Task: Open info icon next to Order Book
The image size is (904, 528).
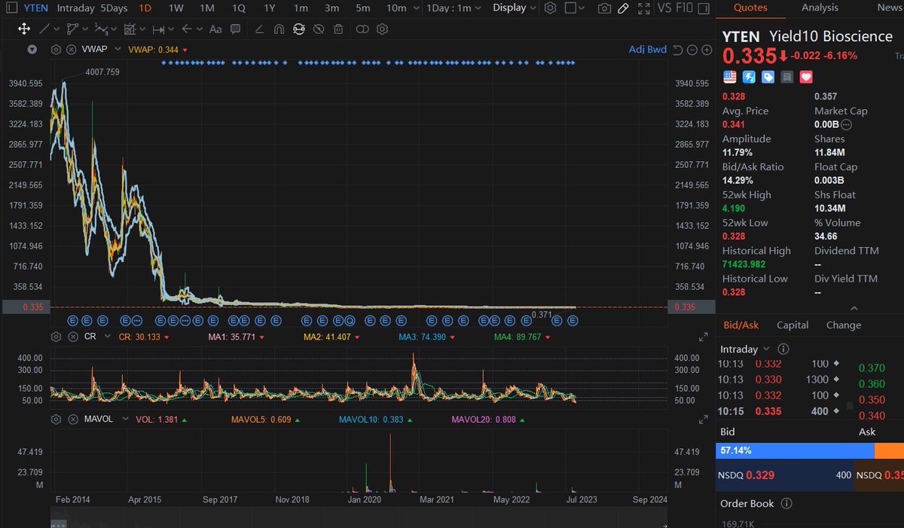Action: [786, 504]
